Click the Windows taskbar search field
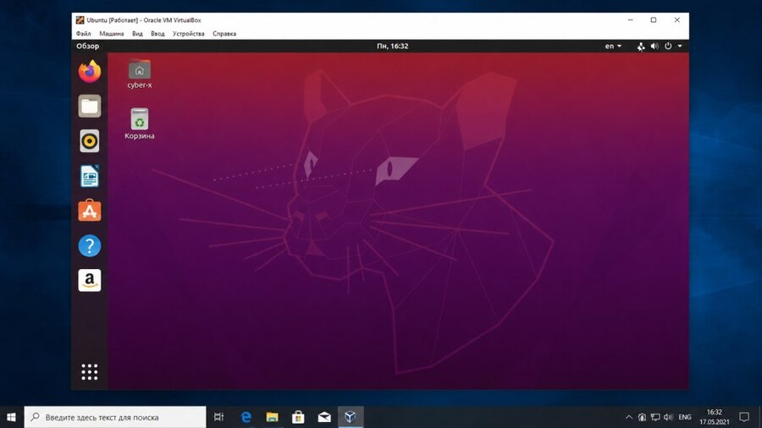The width and height of the screenshot is (762, 428). pyautogui.click(x=115, y=417)
